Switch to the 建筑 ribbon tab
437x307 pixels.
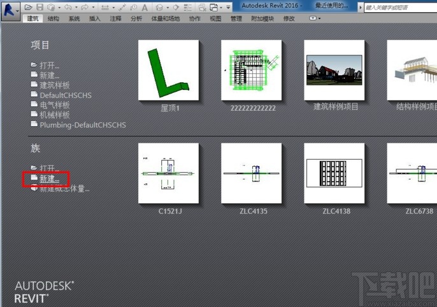(x=32, y=18)
